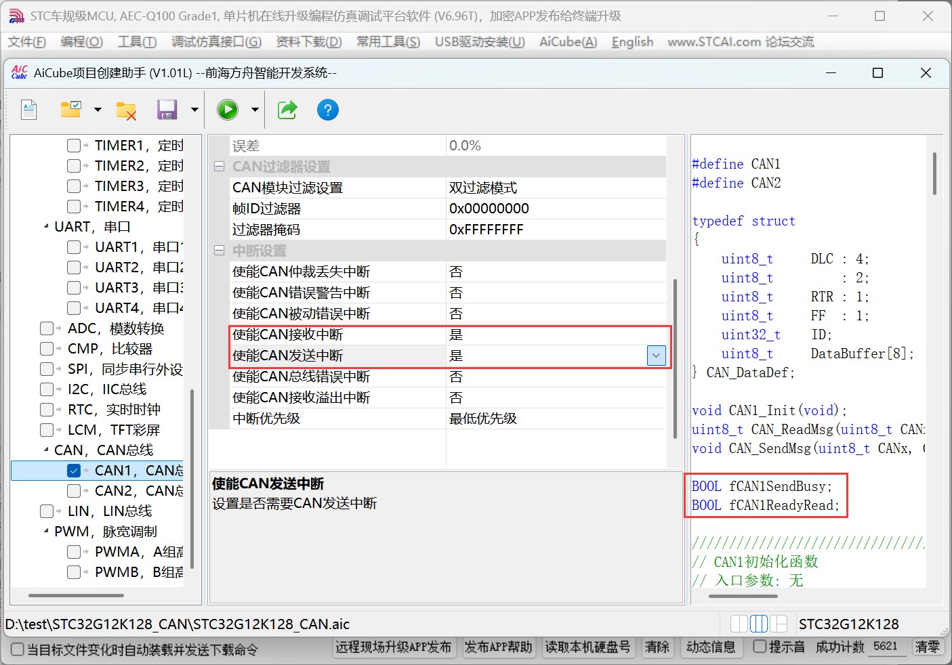
Task: Click the AiCube logo icon in the title bar
Action: pos(20,72)
